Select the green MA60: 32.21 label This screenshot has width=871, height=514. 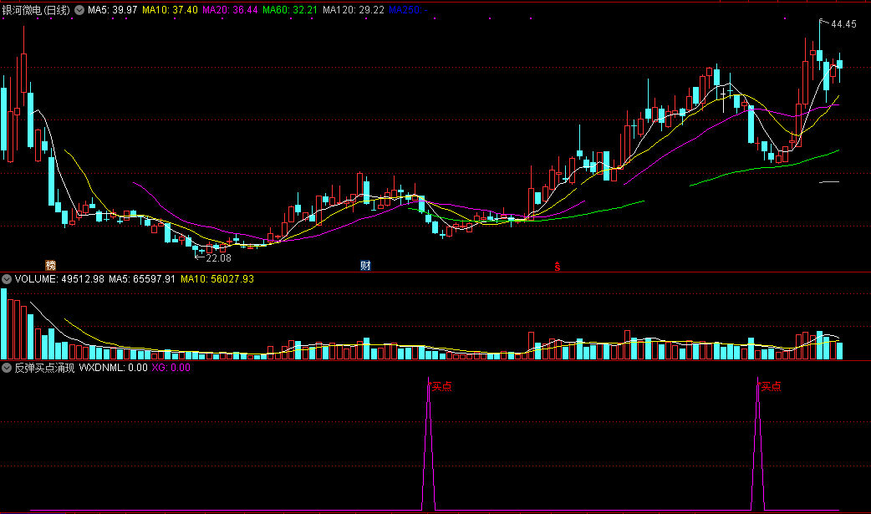point(290,10)
